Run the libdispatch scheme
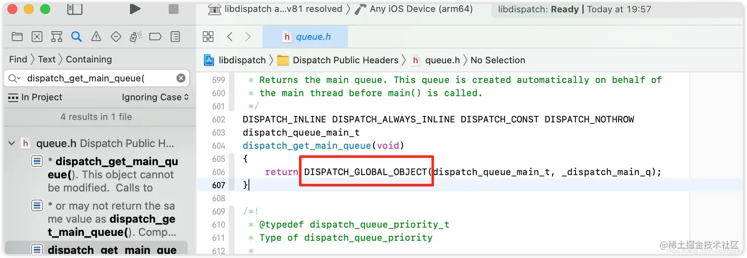Image resolution: width=747 pixels, height=258 pixels. coord(134,9)
